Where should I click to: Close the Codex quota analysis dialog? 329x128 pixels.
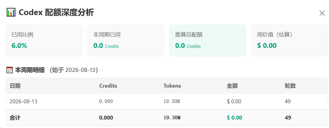coord(322,13)
